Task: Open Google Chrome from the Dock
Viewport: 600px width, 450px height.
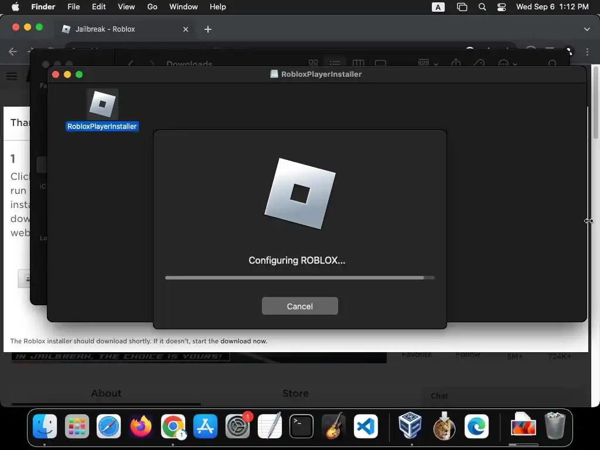Action: click(173, 426)
